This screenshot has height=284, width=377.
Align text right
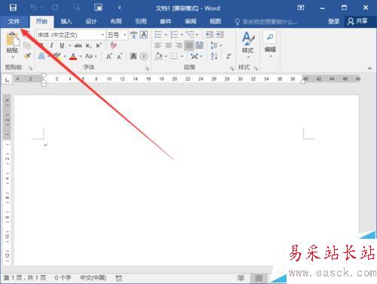(179, 45)
